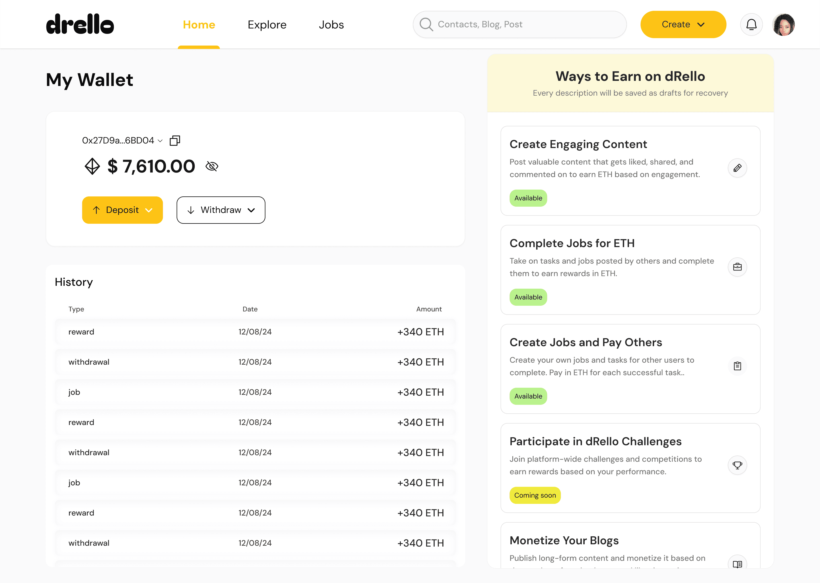The height and width of the screenshot is (583, 820).
Task: Click Available badge under Create Engaging Content
Action: [x=528, y=198]
